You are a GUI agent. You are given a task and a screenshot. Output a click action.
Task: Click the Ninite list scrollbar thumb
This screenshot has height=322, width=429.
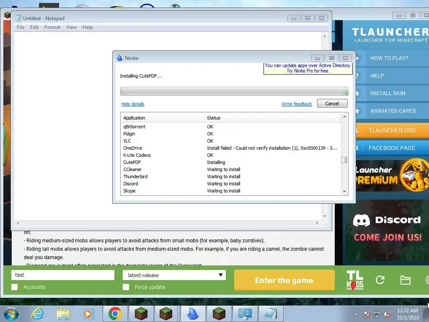point(344,160)
